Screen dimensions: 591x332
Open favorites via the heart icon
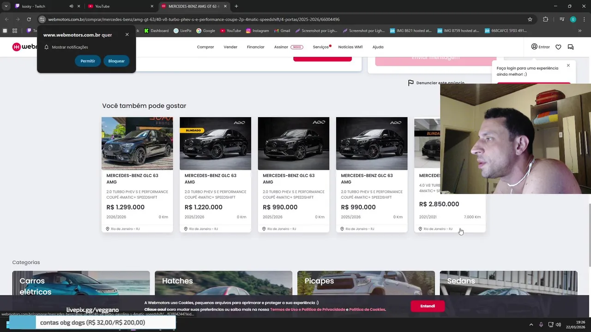[558, 47]
